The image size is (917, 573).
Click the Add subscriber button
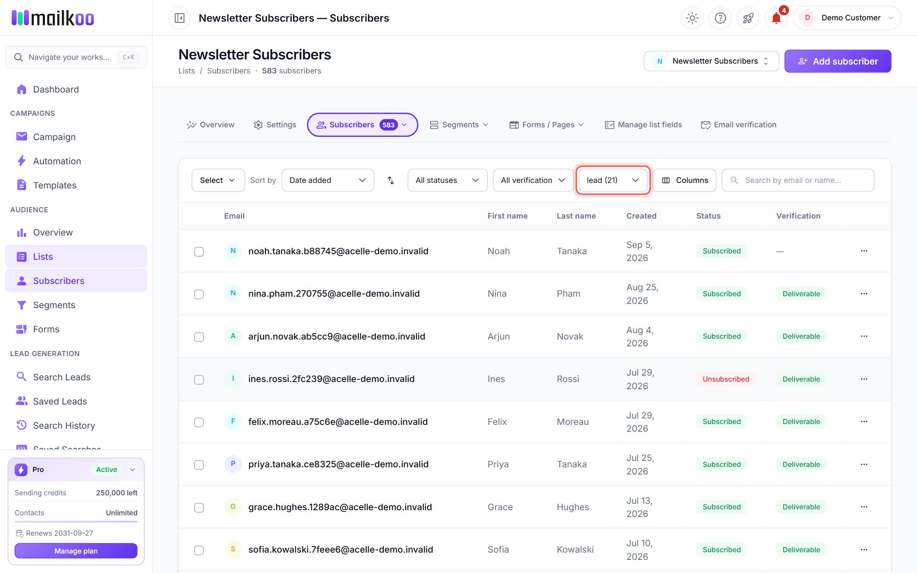(x=838, y=61)
